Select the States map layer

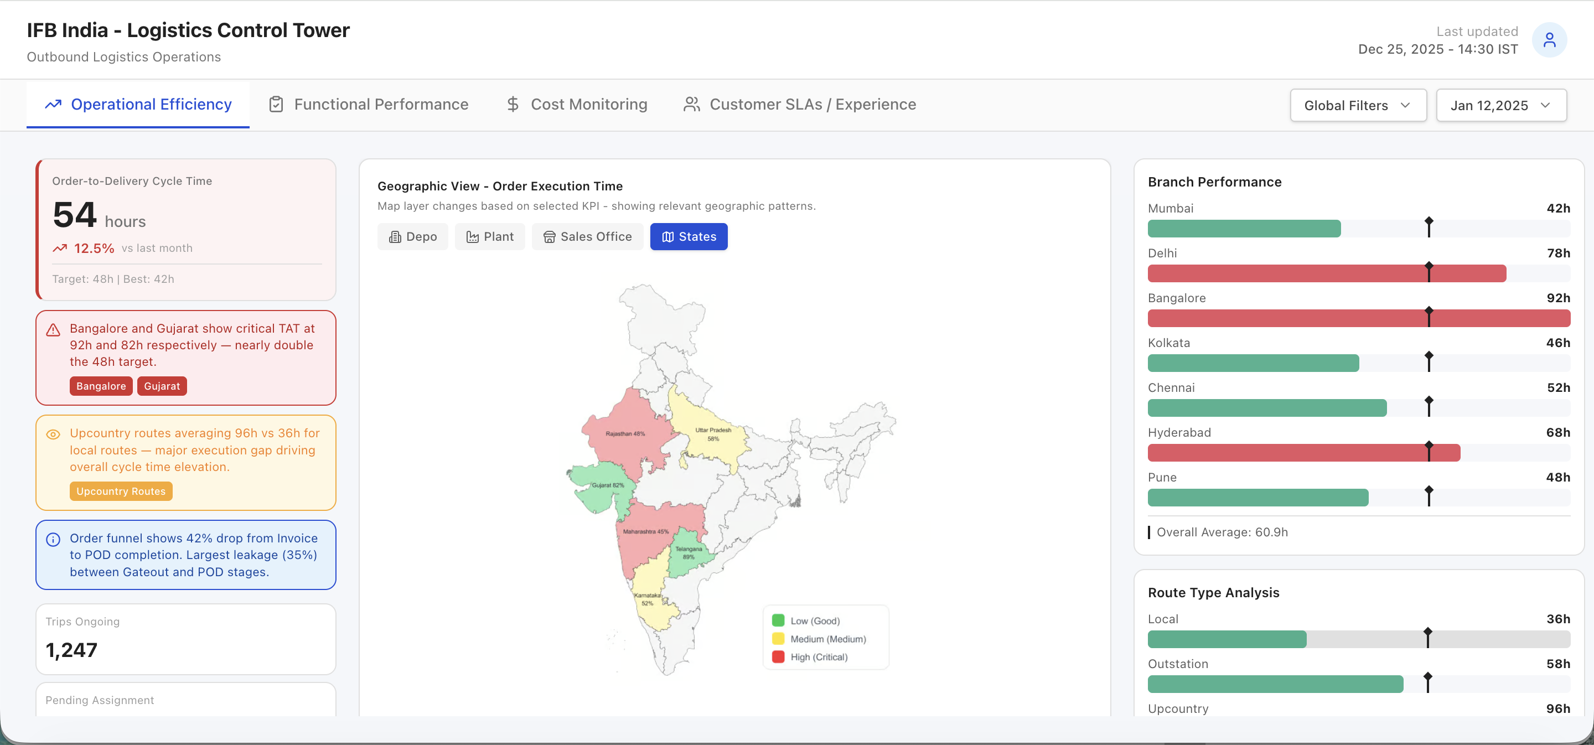click(689, 237)
